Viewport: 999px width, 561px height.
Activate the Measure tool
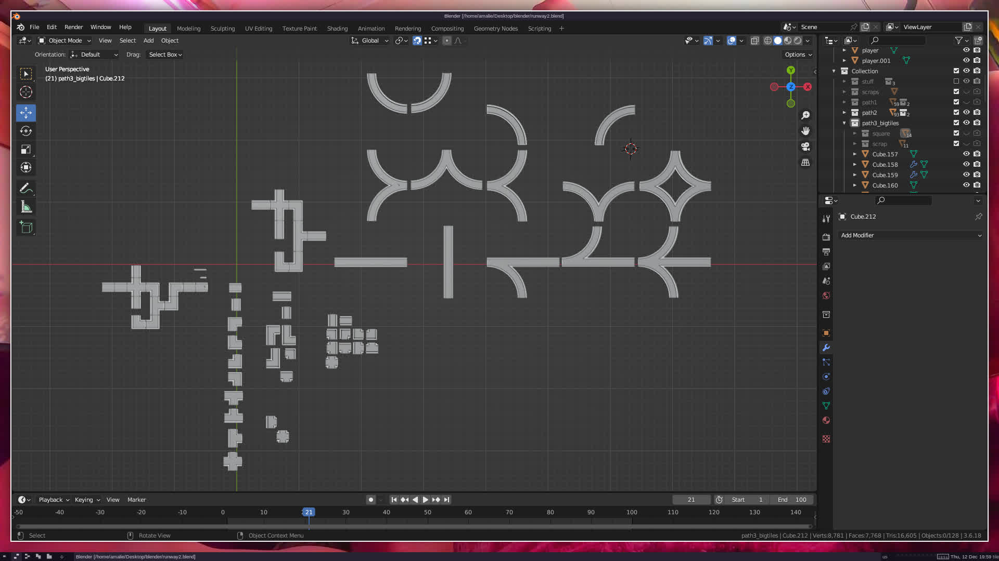coord(26,207)
